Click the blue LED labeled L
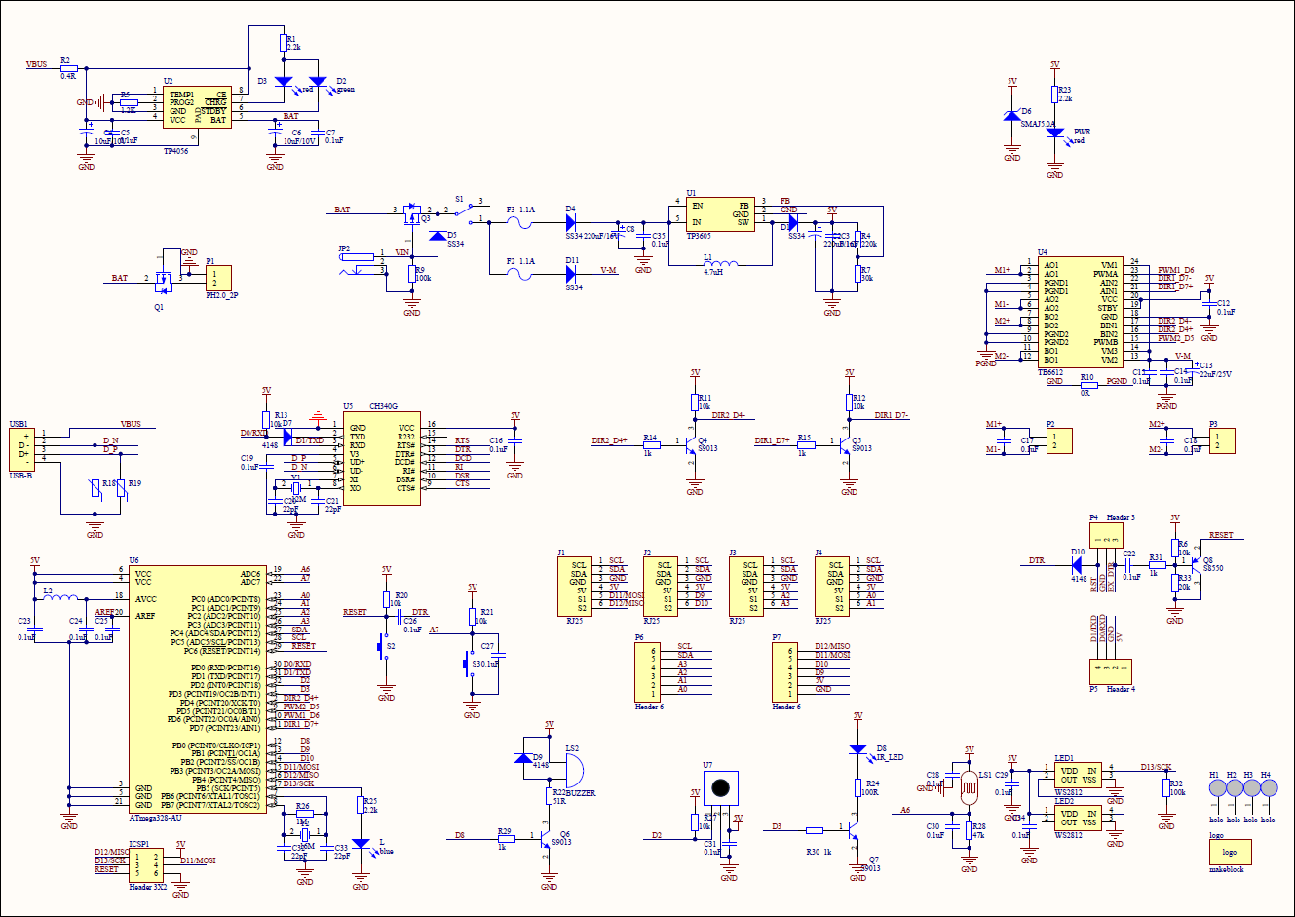 coord(361,844)
